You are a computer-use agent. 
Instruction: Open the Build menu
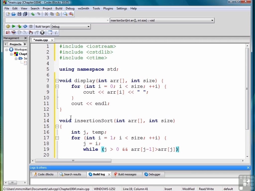point(59,8)
